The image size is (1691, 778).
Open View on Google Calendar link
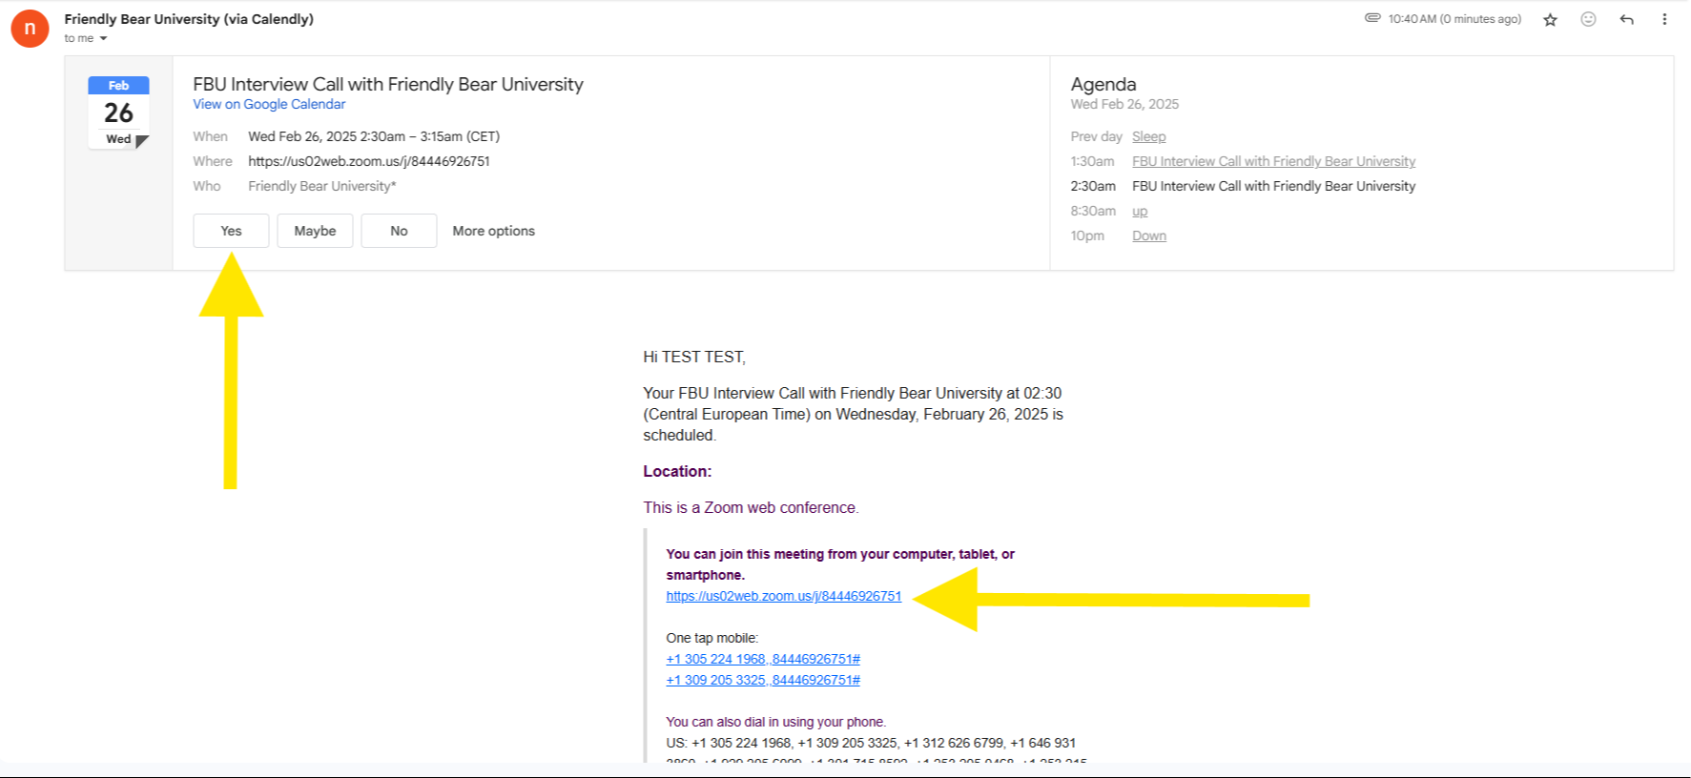pyautogui.click(x=269, y=104)
